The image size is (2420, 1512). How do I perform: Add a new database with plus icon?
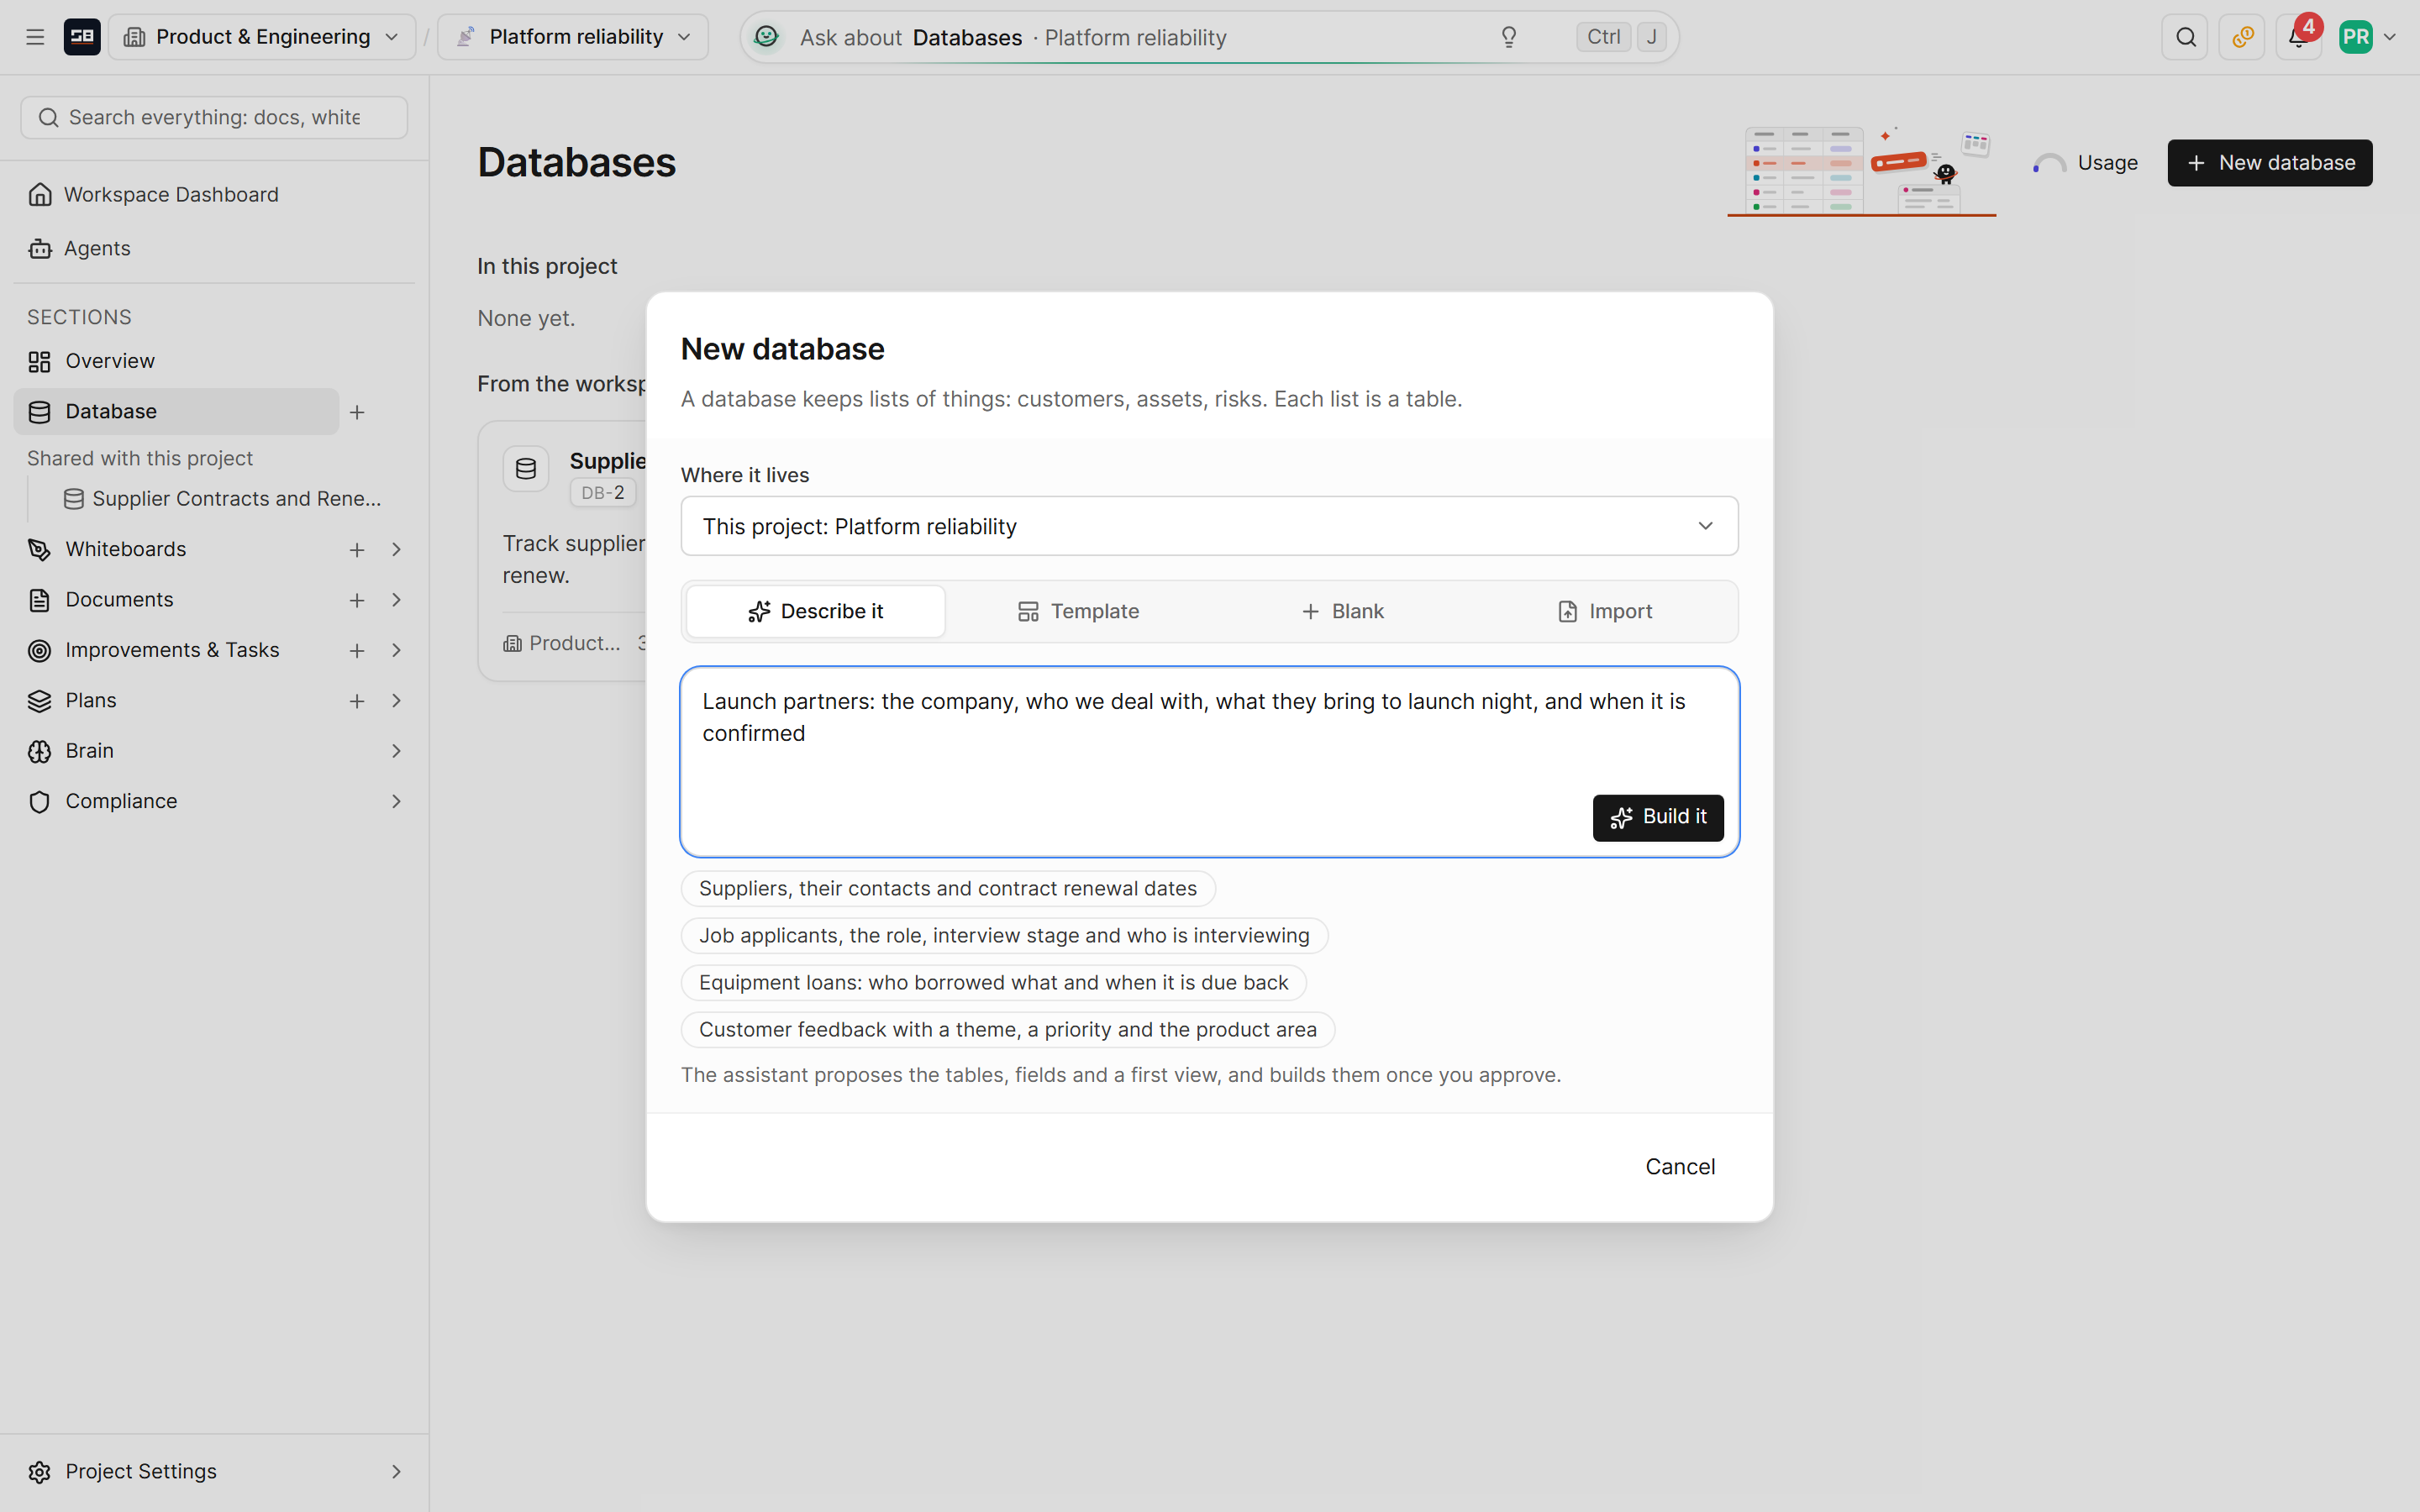[x=357, y=412]
